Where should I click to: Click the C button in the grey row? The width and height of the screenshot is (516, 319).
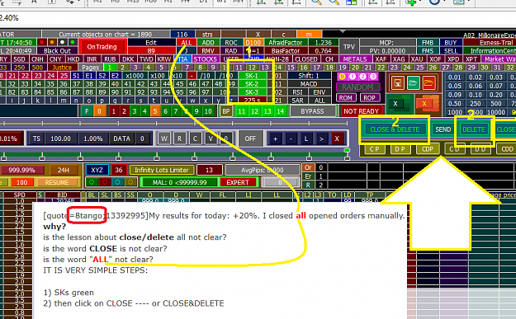click(195, 138)
